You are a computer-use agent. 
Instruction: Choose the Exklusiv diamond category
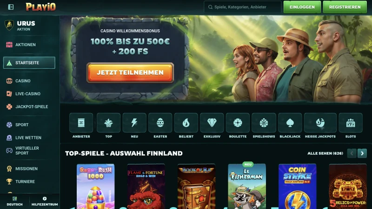tap(212, 123)
